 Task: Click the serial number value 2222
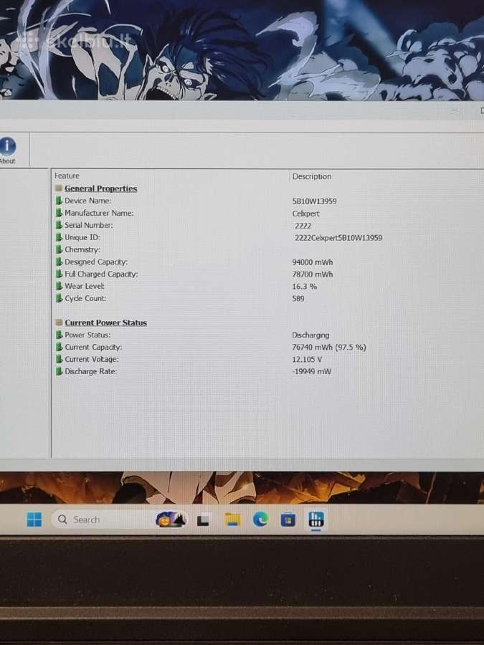click(x=303, y=226)
